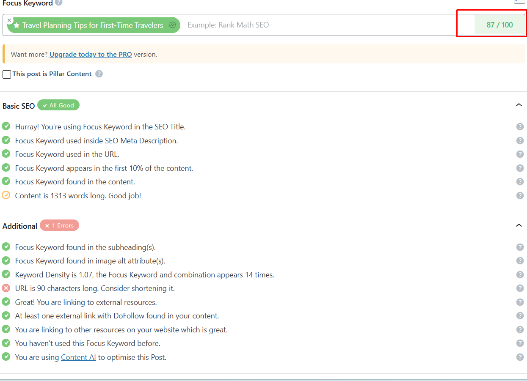
Task: Click the "1 Errors" badge next to Additional
Action: [59, 225]
